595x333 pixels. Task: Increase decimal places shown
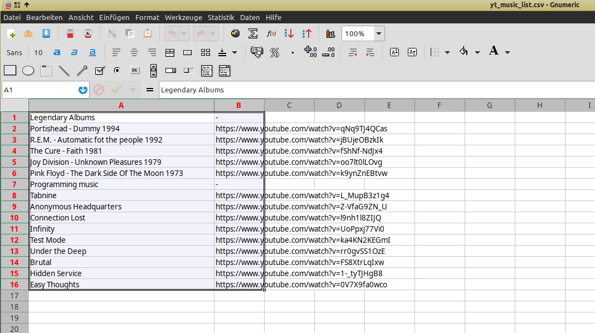[310, 52]
